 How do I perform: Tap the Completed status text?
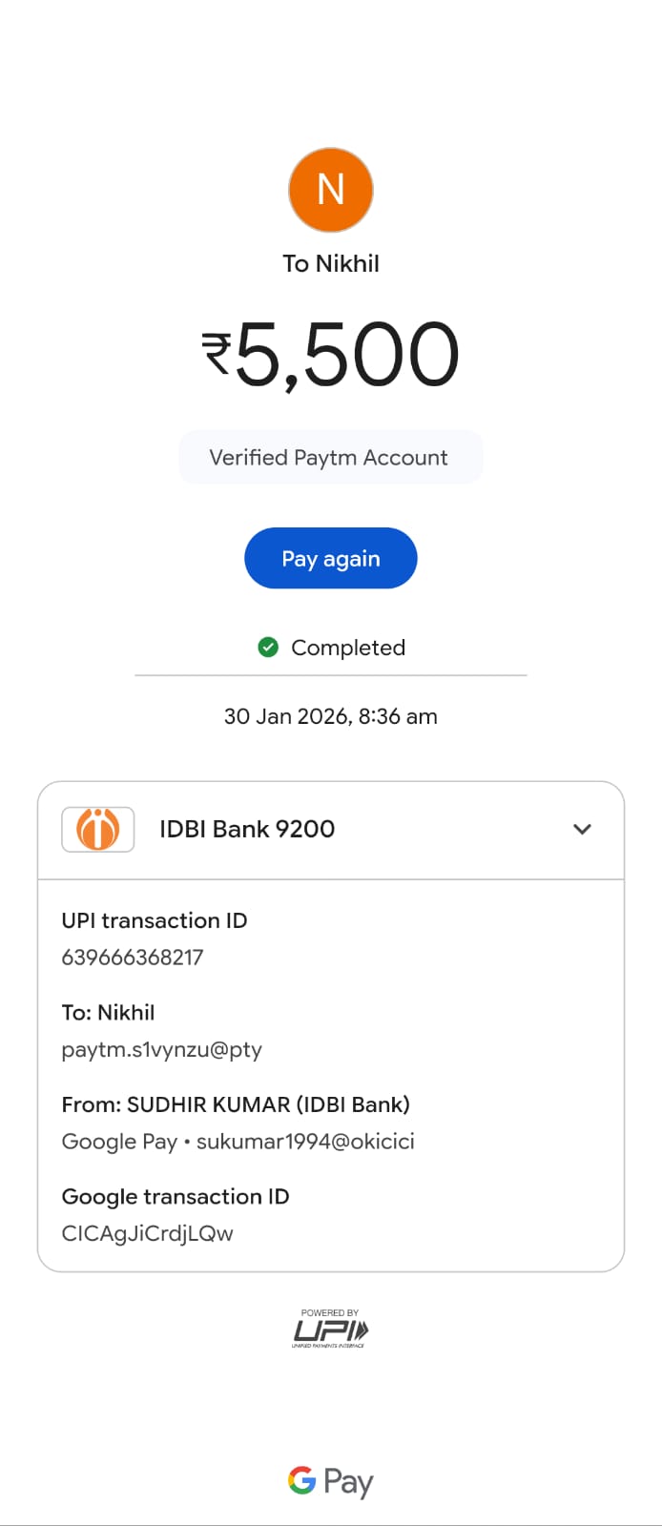click(x=348, y=648)
